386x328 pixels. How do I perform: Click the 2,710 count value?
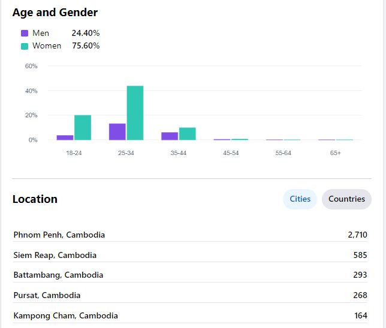coord(357,235)
